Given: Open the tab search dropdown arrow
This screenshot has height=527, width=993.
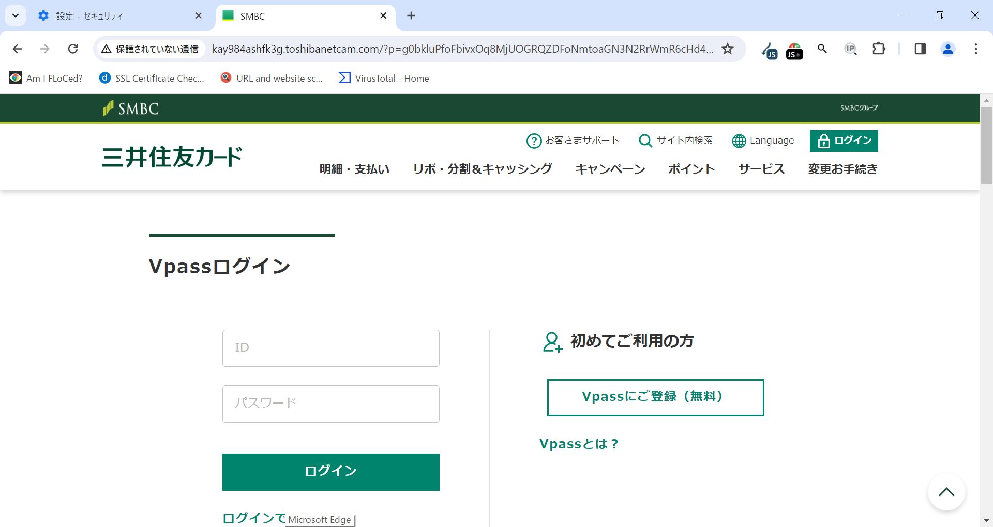Looking at the screenshot, I should click(16, 16).
